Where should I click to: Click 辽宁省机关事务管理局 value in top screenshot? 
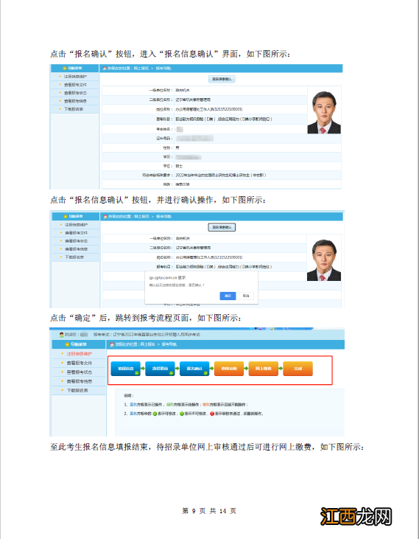coord(193,100)
